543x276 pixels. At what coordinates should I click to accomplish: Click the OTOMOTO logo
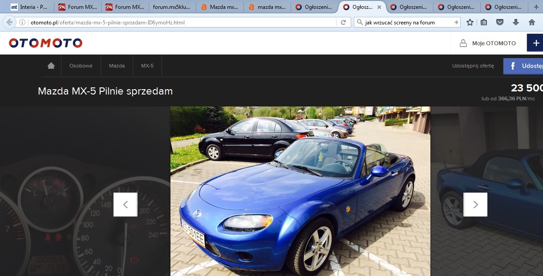point(45,43)
